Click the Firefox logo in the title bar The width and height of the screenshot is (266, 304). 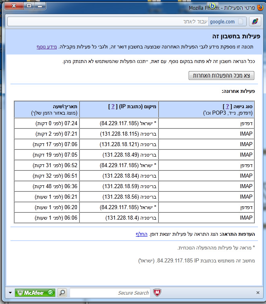pos(260,8)
